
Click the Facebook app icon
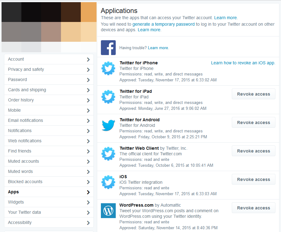pos(108,48)
